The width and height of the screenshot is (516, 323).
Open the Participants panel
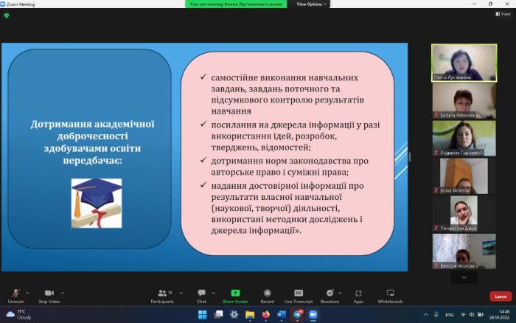click(x=162, y=295)
